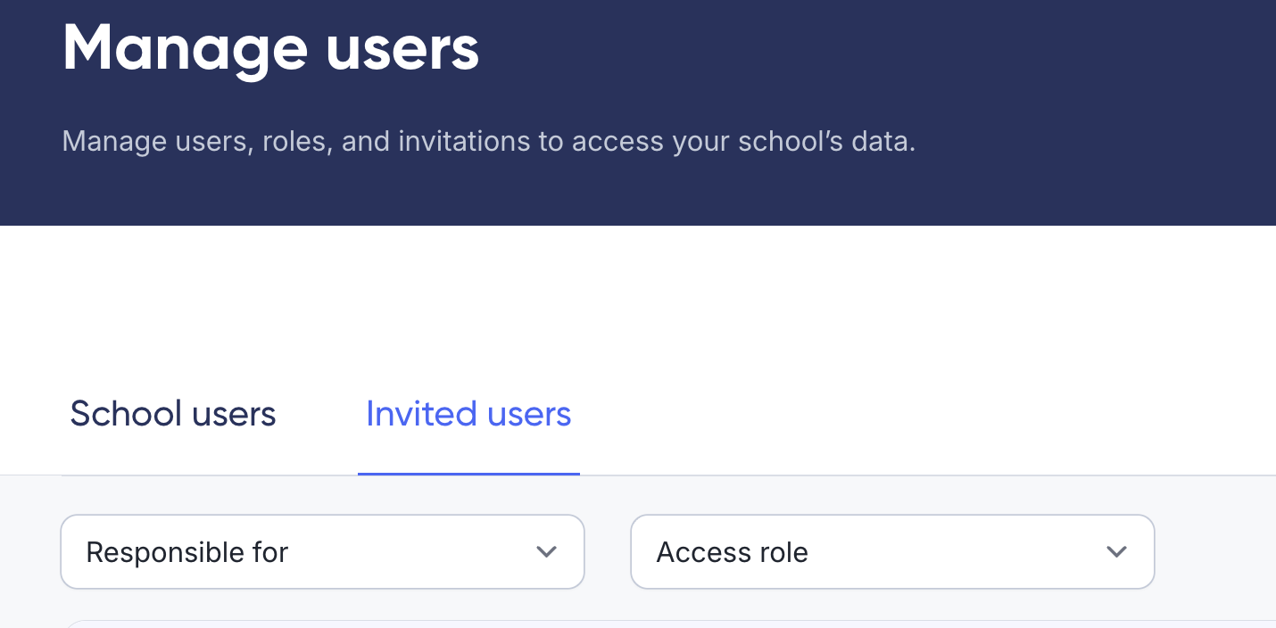Expand the filter for user responsibilities
The height and width of the screenshot is (628, 1276).
[x=322, y=552]
